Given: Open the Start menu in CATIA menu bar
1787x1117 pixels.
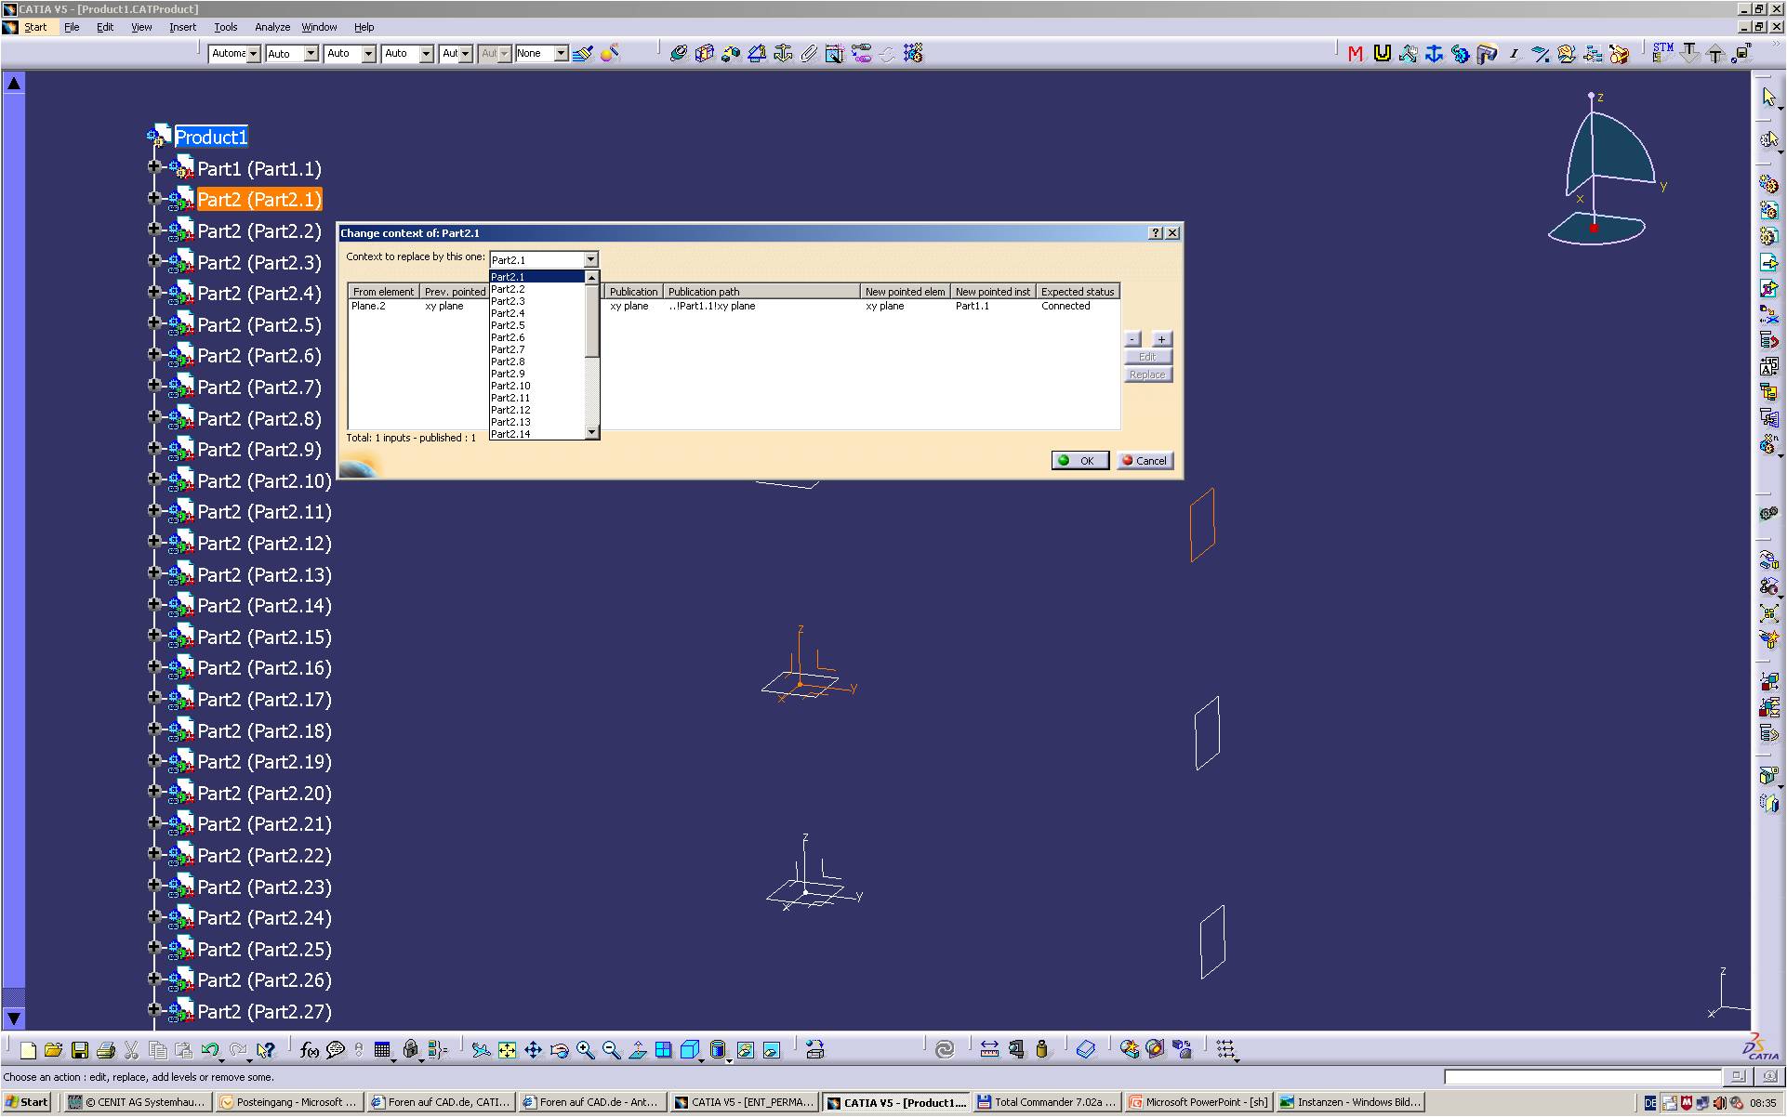Looking at the screenshot, I should (35, 27).
